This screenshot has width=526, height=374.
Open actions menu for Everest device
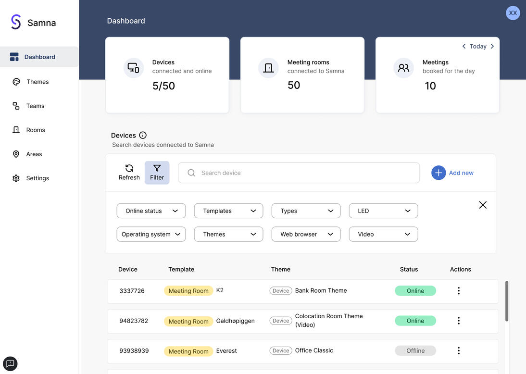point(458,351)
